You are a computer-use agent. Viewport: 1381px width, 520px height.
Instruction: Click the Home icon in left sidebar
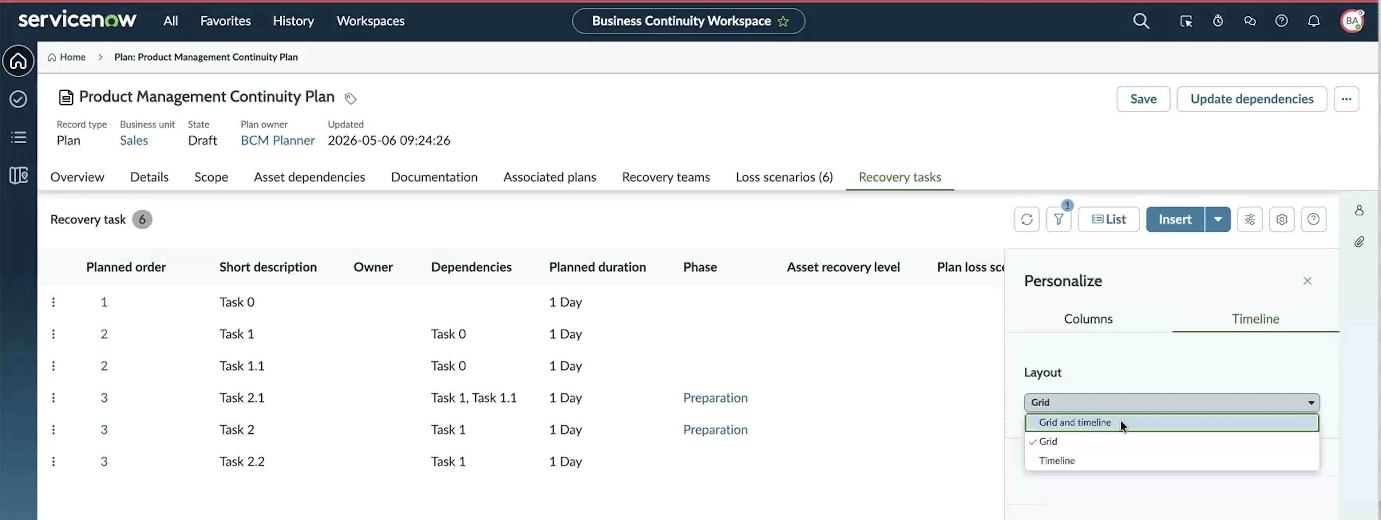pyautogui.click(x=18, y=61)
